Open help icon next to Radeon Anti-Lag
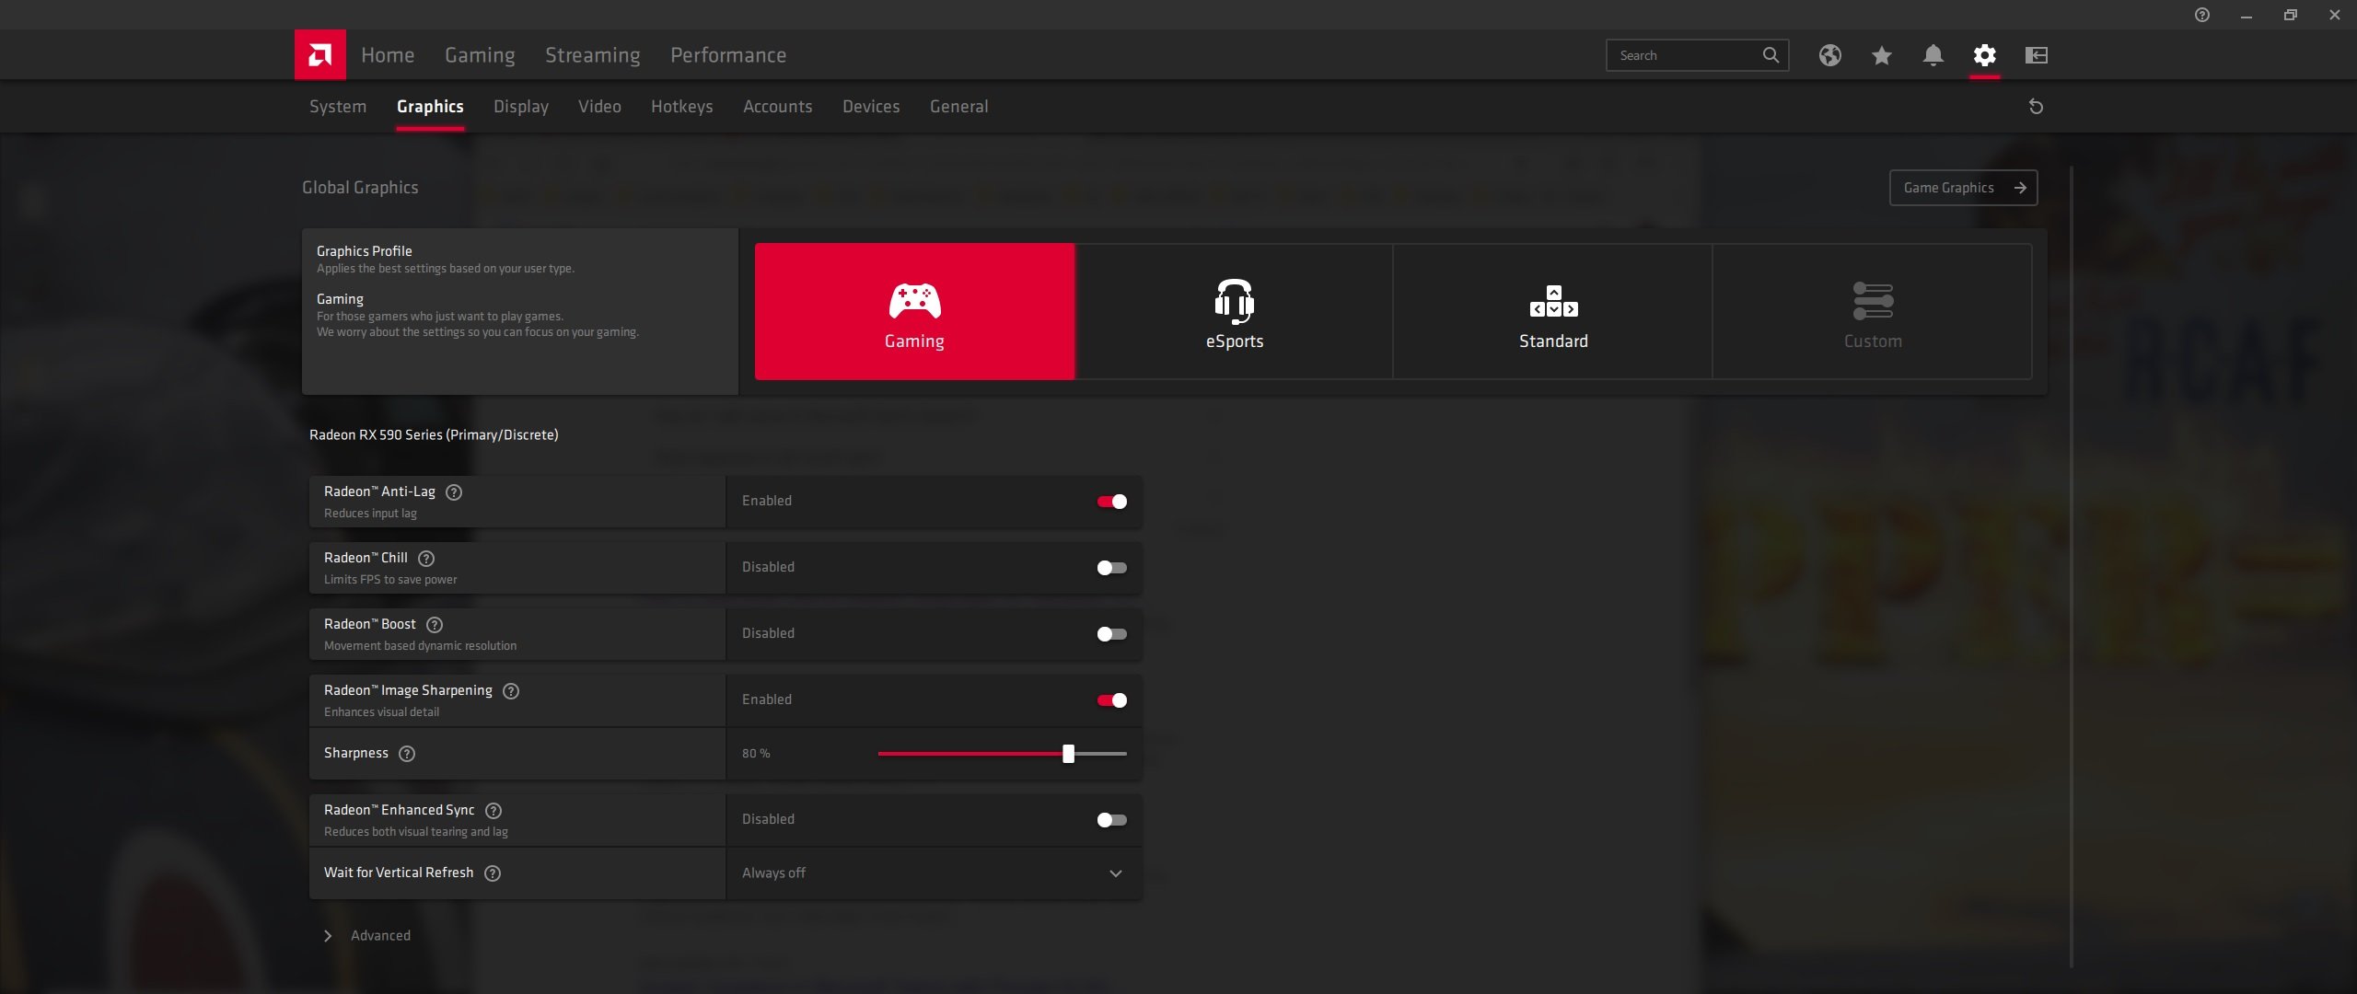Viewport: 2357px width, 994px height. [x=454, y=492]
